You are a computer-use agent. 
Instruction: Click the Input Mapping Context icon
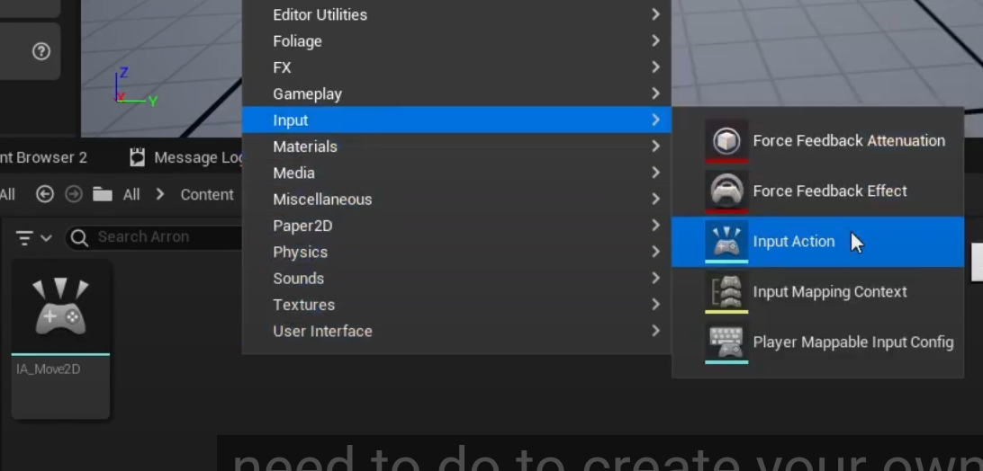pos(726,292)
